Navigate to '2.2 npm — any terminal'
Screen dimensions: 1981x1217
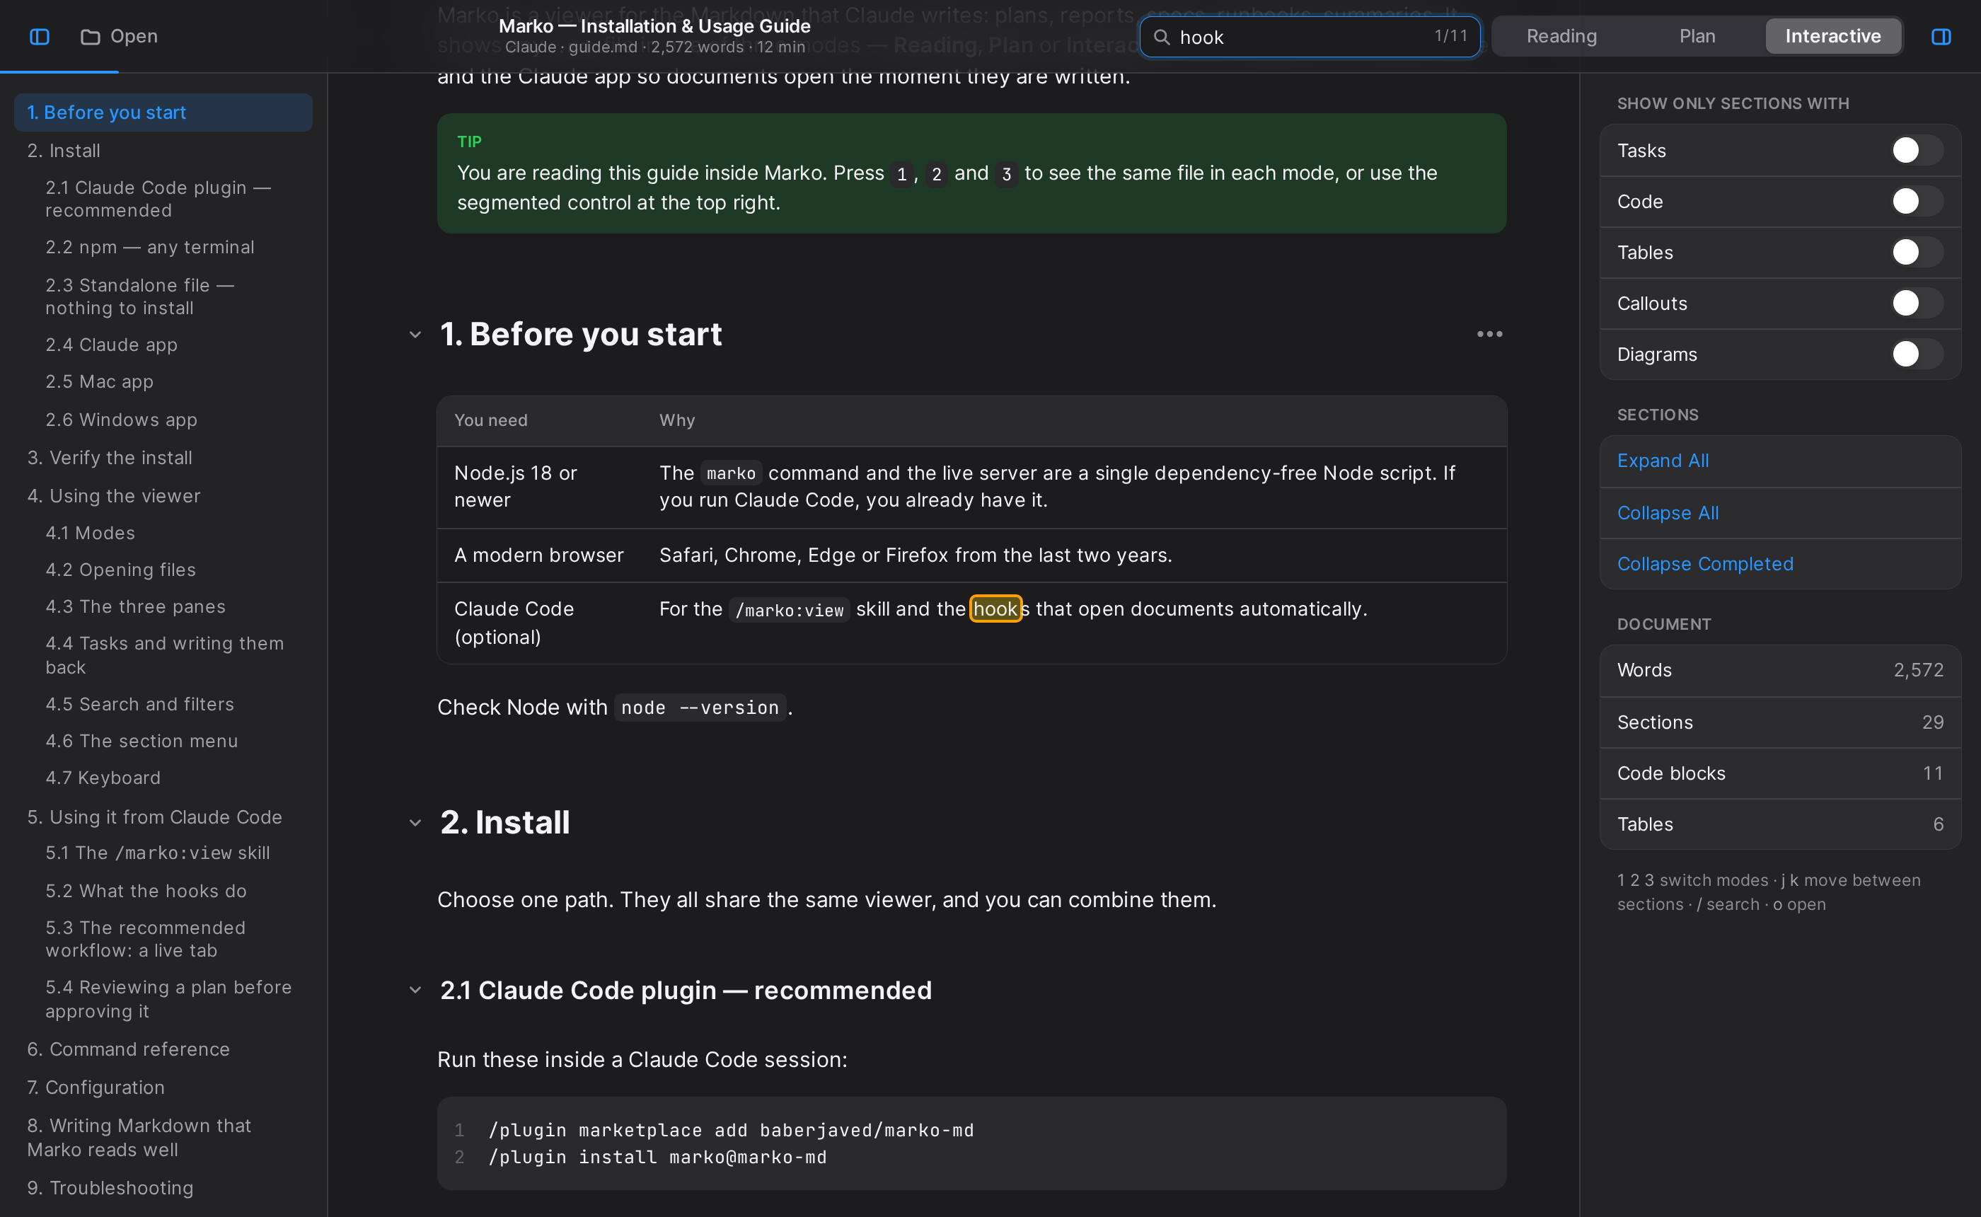pyautogui.click(x=163, y=247)
